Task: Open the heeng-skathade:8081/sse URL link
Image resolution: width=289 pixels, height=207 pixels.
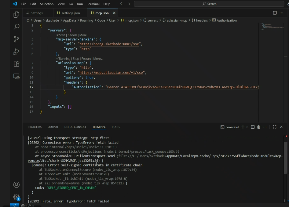Action: click(x=109, y=44)
